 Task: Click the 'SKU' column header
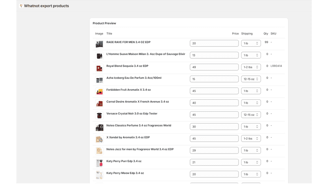[273, 33]
